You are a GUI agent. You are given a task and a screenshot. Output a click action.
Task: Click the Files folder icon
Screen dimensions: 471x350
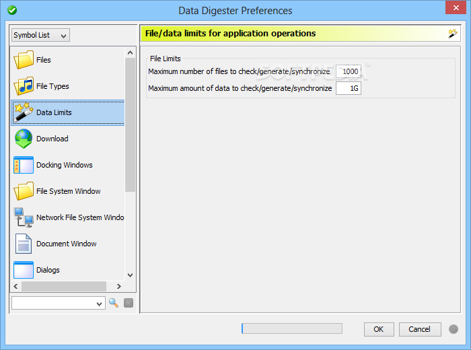pyautogui.click(x=24, y=60)
